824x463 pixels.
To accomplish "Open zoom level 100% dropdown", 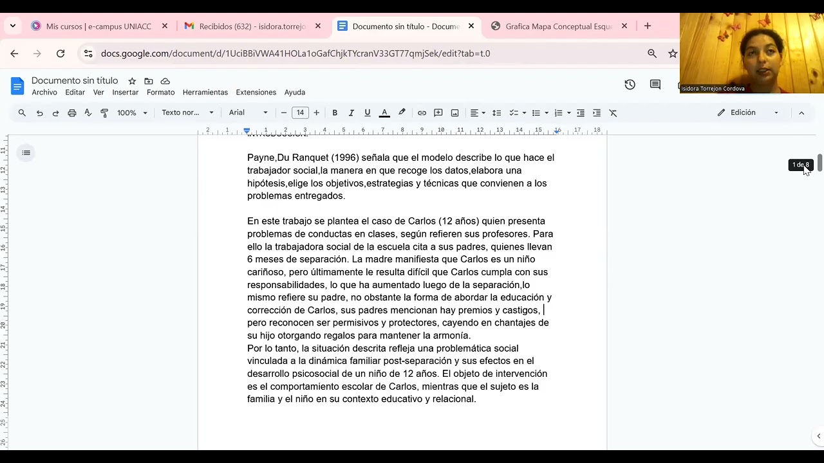I will tap(132, 113).
